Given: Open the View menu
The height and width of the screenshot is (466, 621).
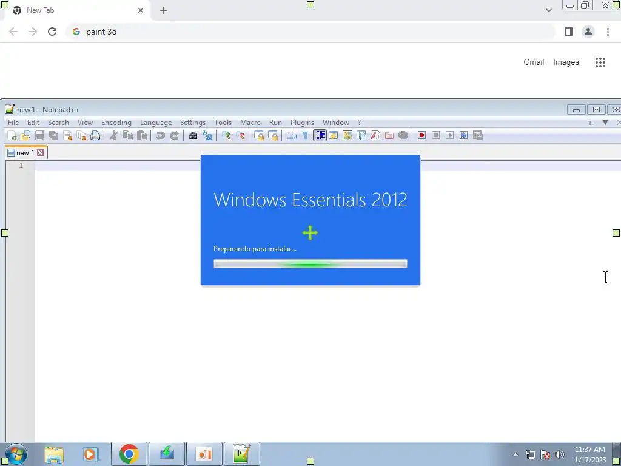Looking at the screenshot, I should (85, 123).
